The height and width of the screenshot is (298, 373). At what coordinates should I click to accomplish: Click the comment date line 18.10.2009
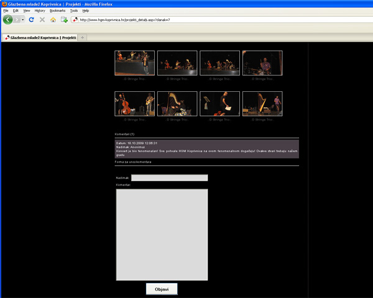click(137, 143)
